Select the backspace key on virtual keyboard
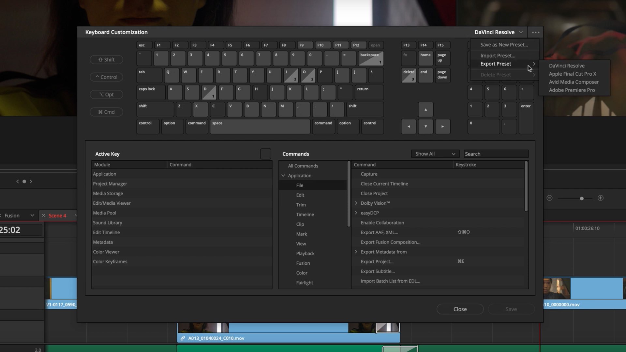Viewport: 626px width, 352px height. (371, 58)
